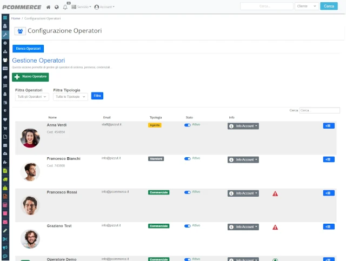
Task: Open the gear settings icon in sidebar
Action: [x=5, y=43]
